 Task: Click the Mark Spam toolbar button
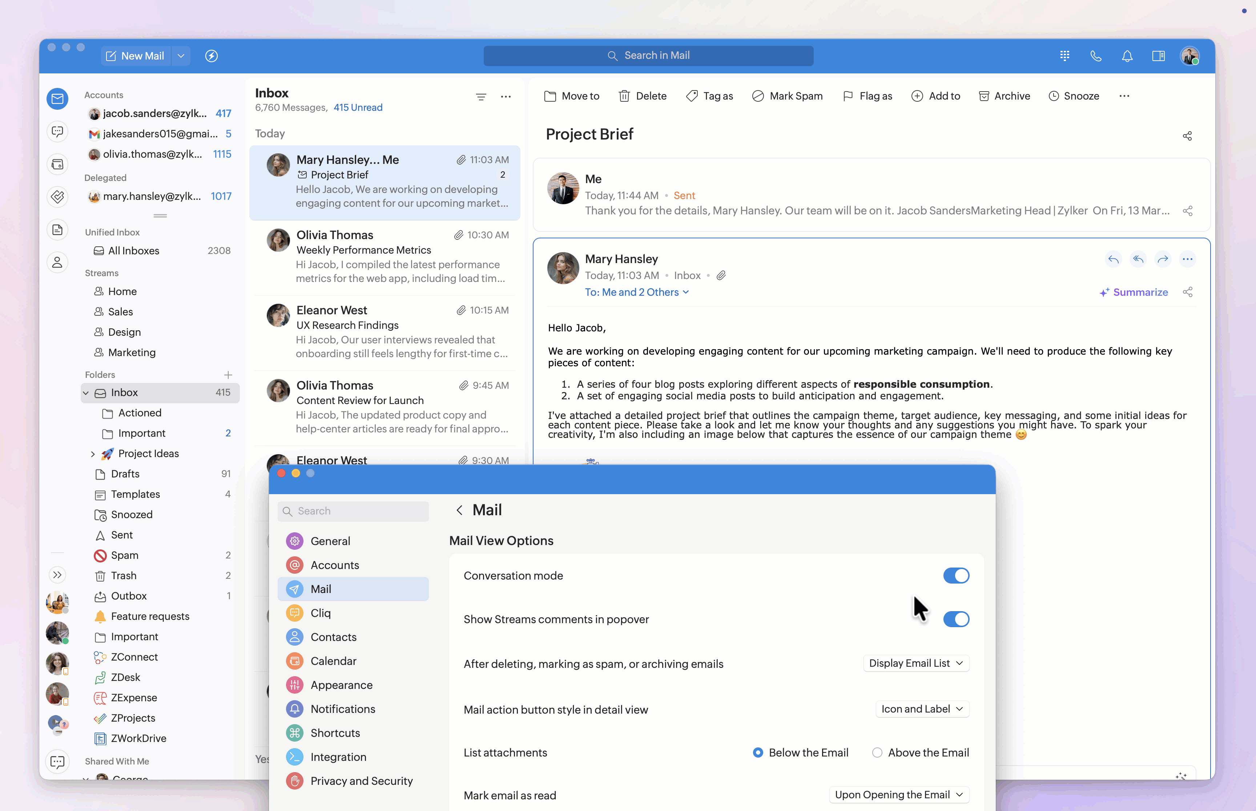pyautogui.click(x=787, y=96)
